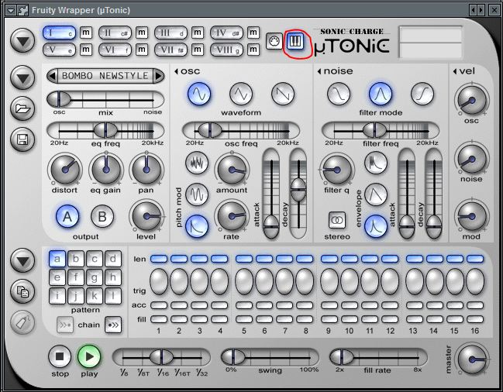The height and width of the screenshot is (392, 503).
Task: Select the sine oscillator waveform button
Action: click(x=199, y=94)
